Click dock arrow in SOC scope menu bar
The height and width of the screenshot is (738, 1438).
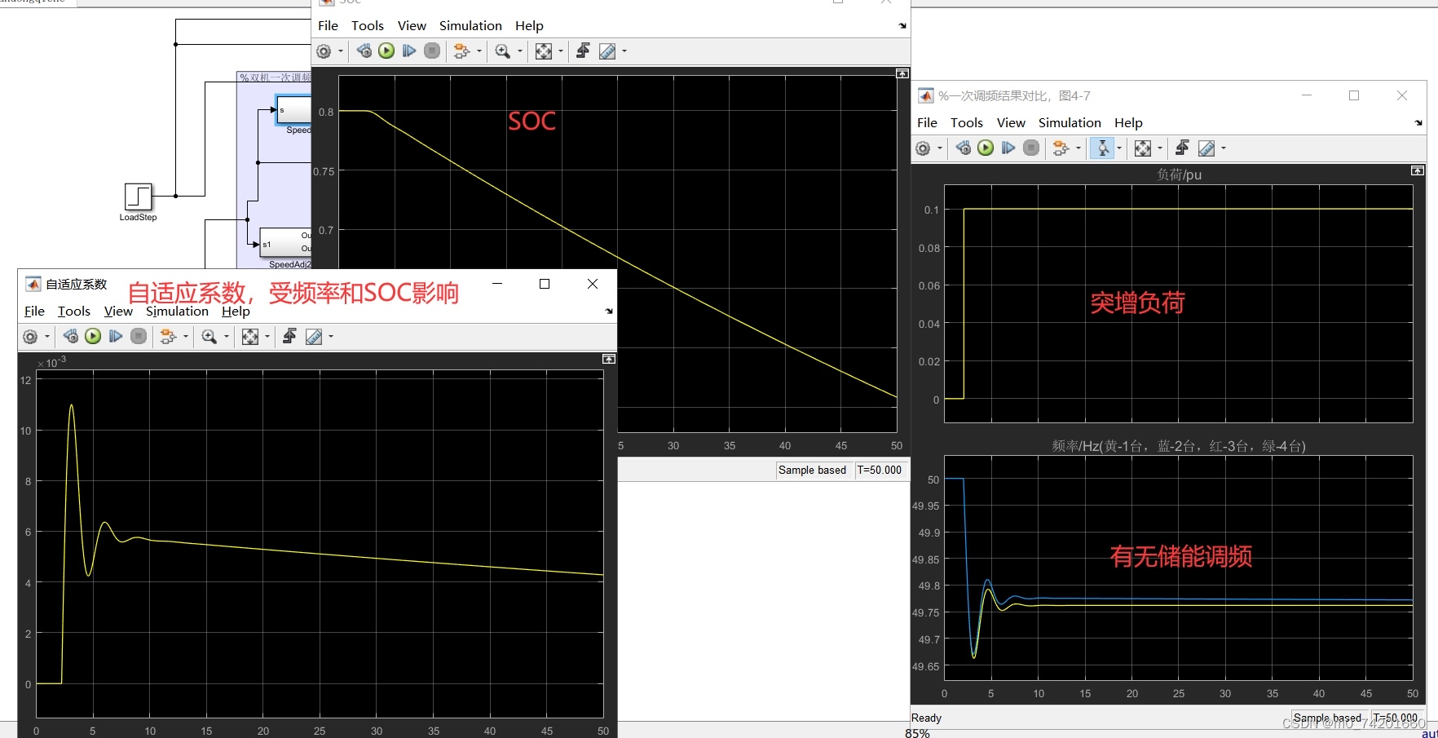[902, 26]
